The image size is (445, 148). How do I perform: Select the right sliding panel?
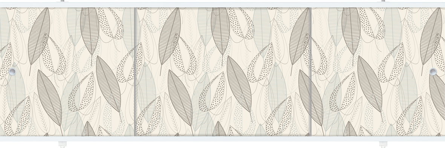click(378, 72)
